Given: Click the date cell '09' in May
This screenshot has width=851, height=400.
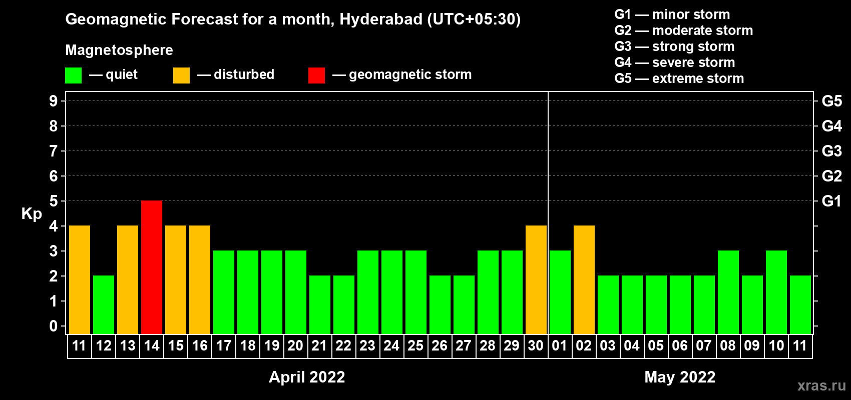Looking at the screenshot, I should tap(752, 346).
